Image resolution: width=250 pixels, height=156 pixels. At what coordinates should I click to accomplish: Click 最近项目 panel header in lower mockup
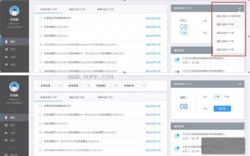tap(179, 126)
